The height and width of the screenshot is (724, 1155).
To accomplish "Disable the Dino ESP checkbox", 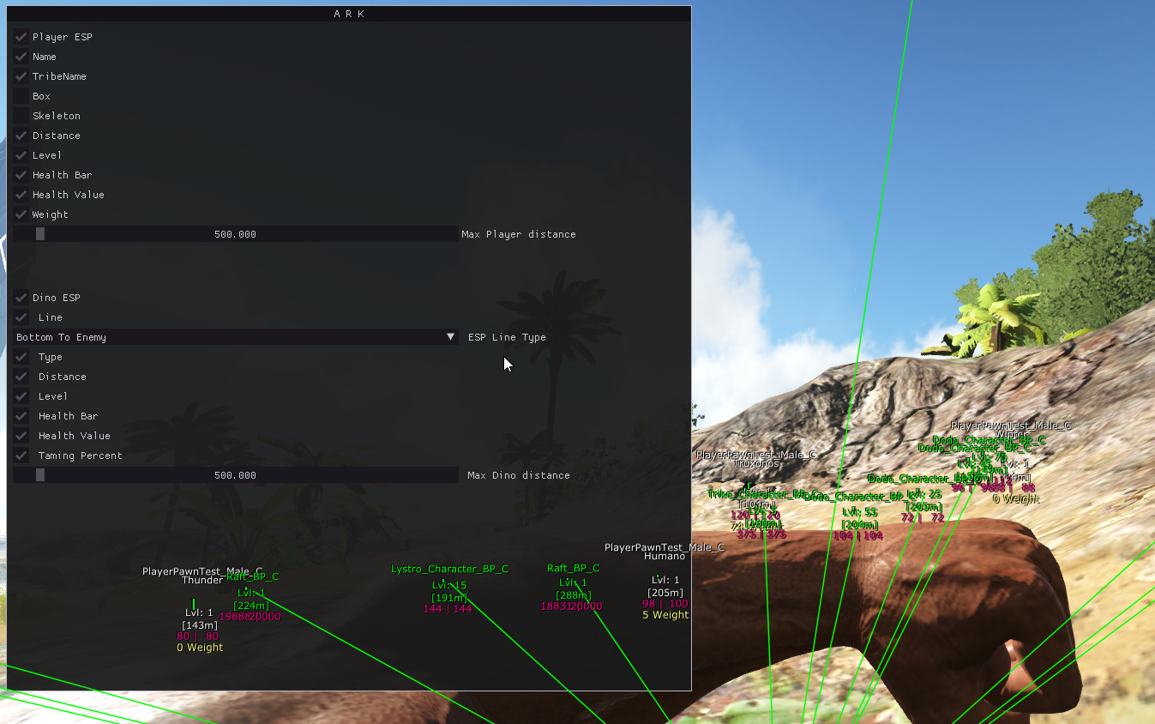I will pos(21,298).
